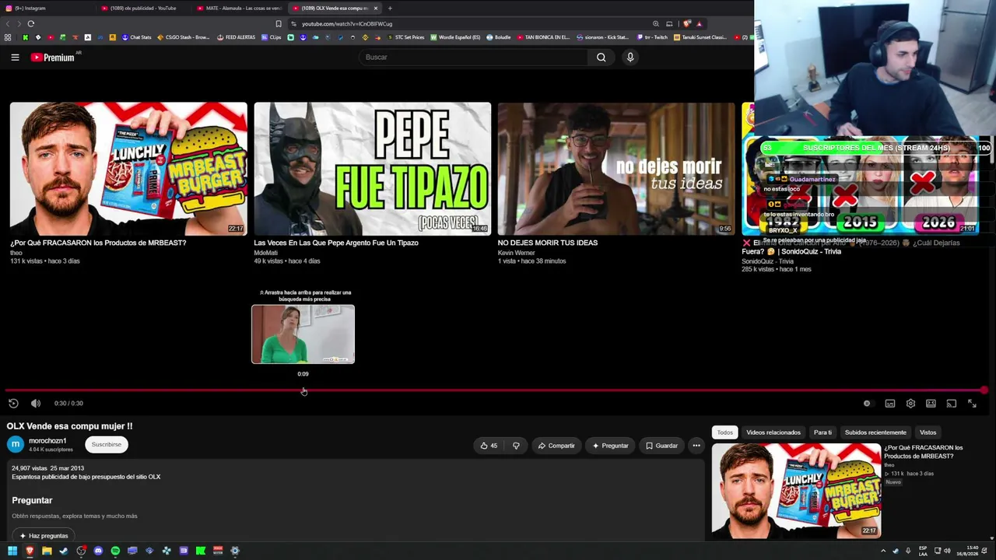The width and height of the screenshot is (996, 560).
Task: Open the morochozn1 channel name link
Action: [47, 441]
